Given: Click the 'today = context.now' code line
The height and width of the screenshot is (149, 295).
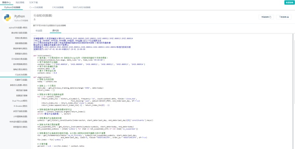Looking at the screenshot, I should point(47,81).
